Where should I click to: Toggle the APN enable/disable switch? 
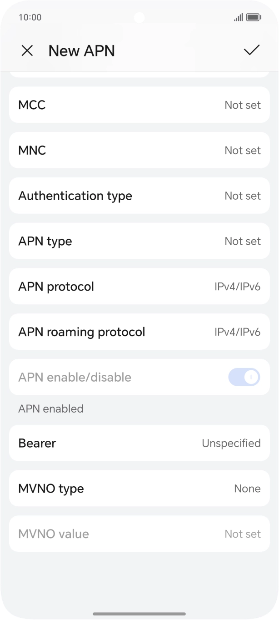click(244, 377)
